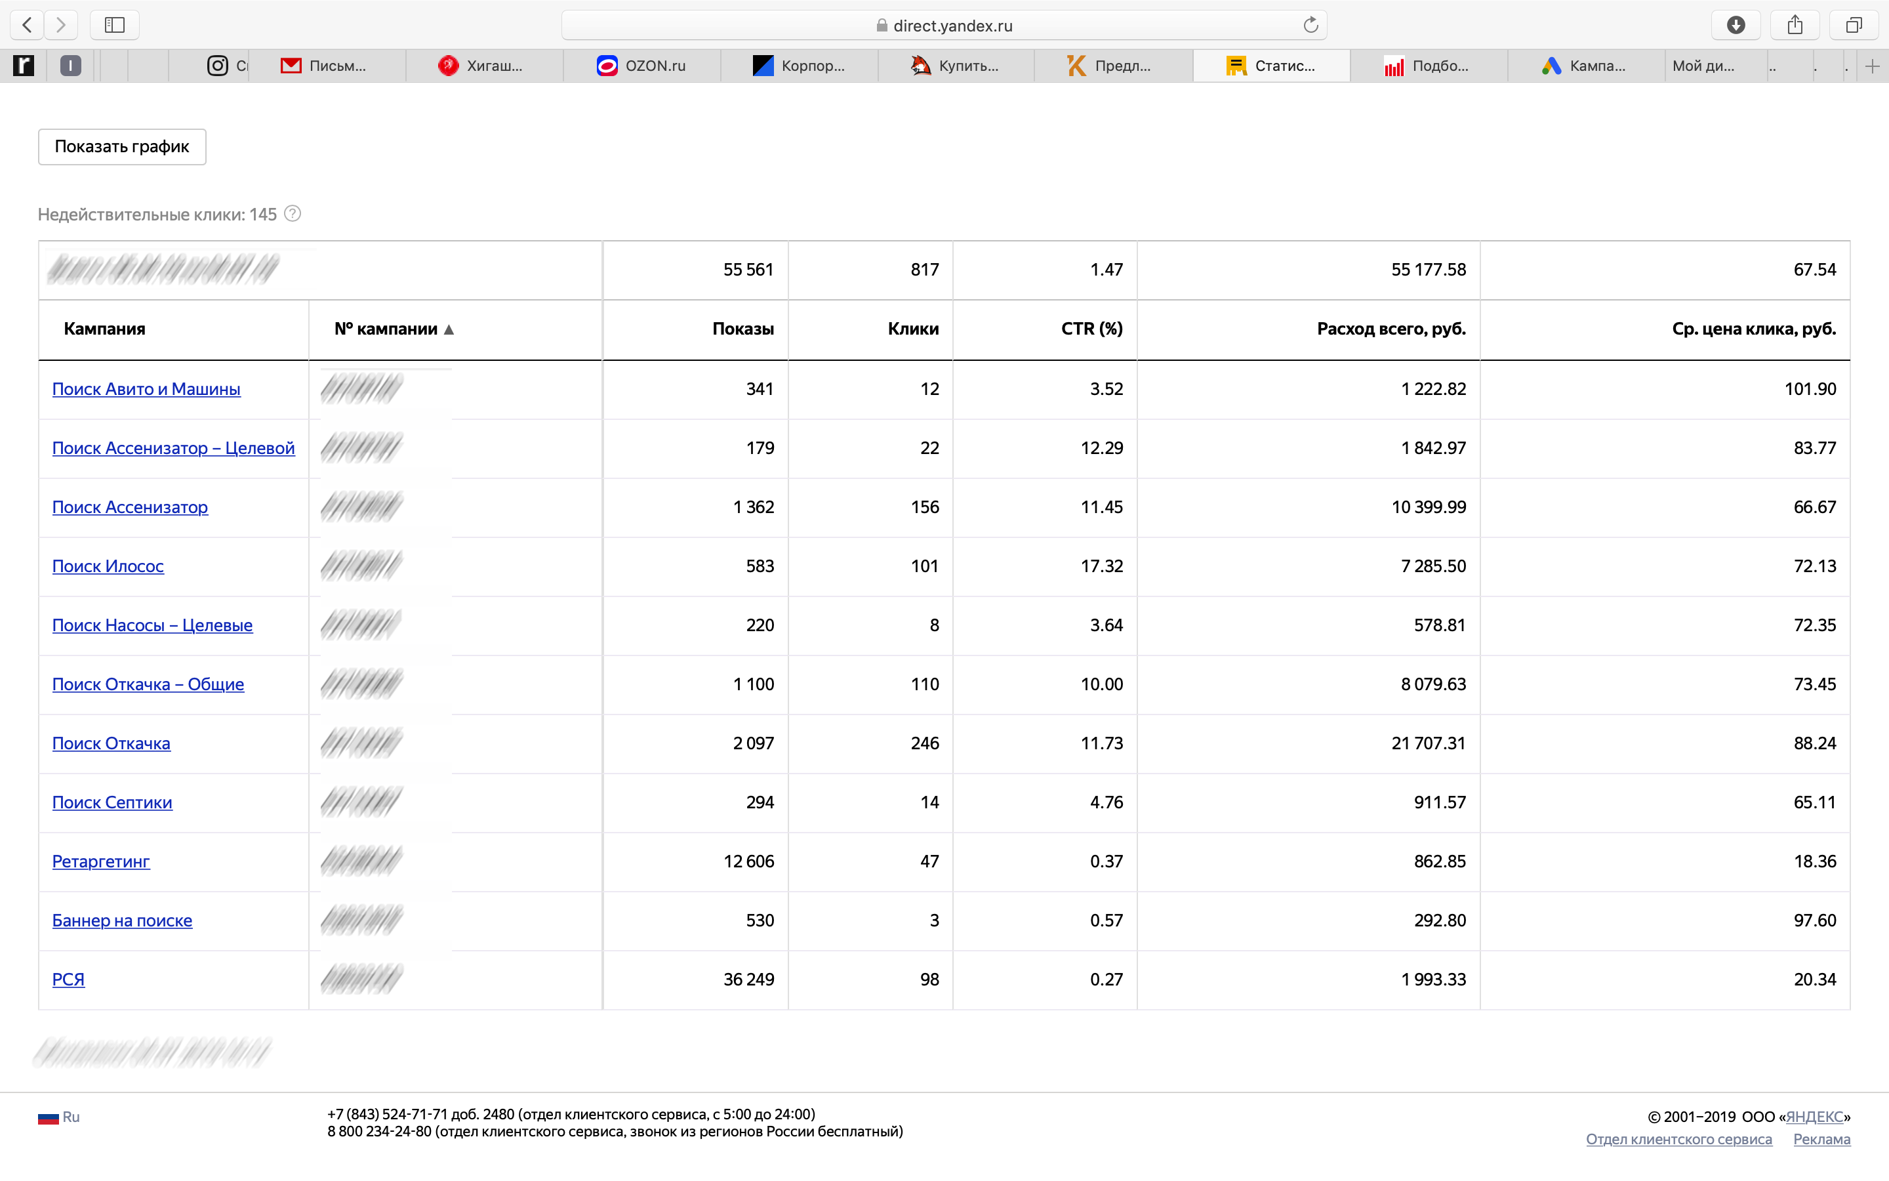Sort by № кампании column arrow
The height and width of the screenshot is (1181, 1889).
click(x=449, y=329)
